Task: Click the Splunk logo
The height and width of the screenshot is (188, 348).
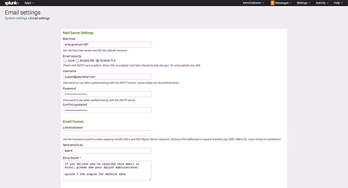Action: 12,3
